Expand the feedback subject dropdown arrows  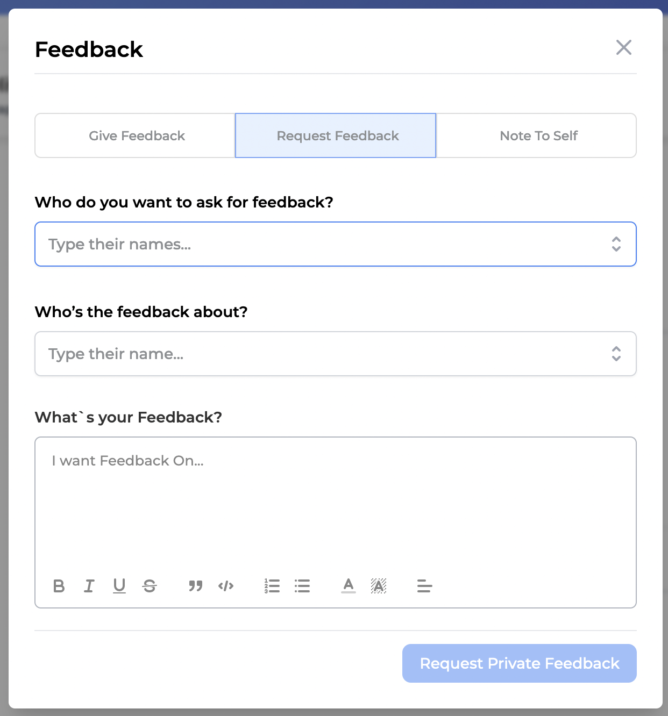coord(616,354)
